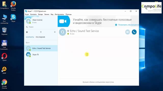Click the online status under Иван Компов
Viewport: 163px width, 91px height.
point(34,22)
